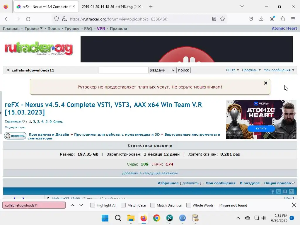Open Добавить в «Будущие закачки» link
This screenshot has width=300, height=225.
point(150,173)
